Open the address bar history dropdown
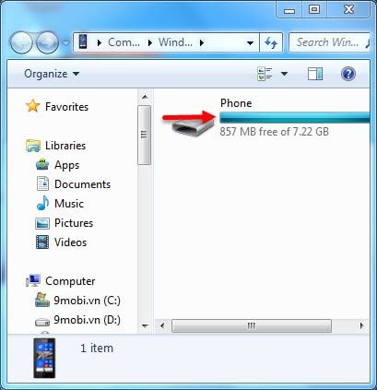 [x=251, y=43]
